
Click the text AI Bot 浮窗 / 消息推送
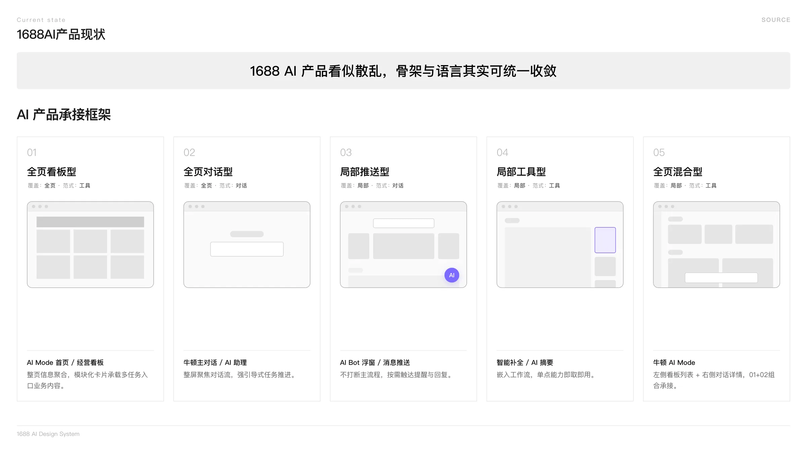(375, 363)
